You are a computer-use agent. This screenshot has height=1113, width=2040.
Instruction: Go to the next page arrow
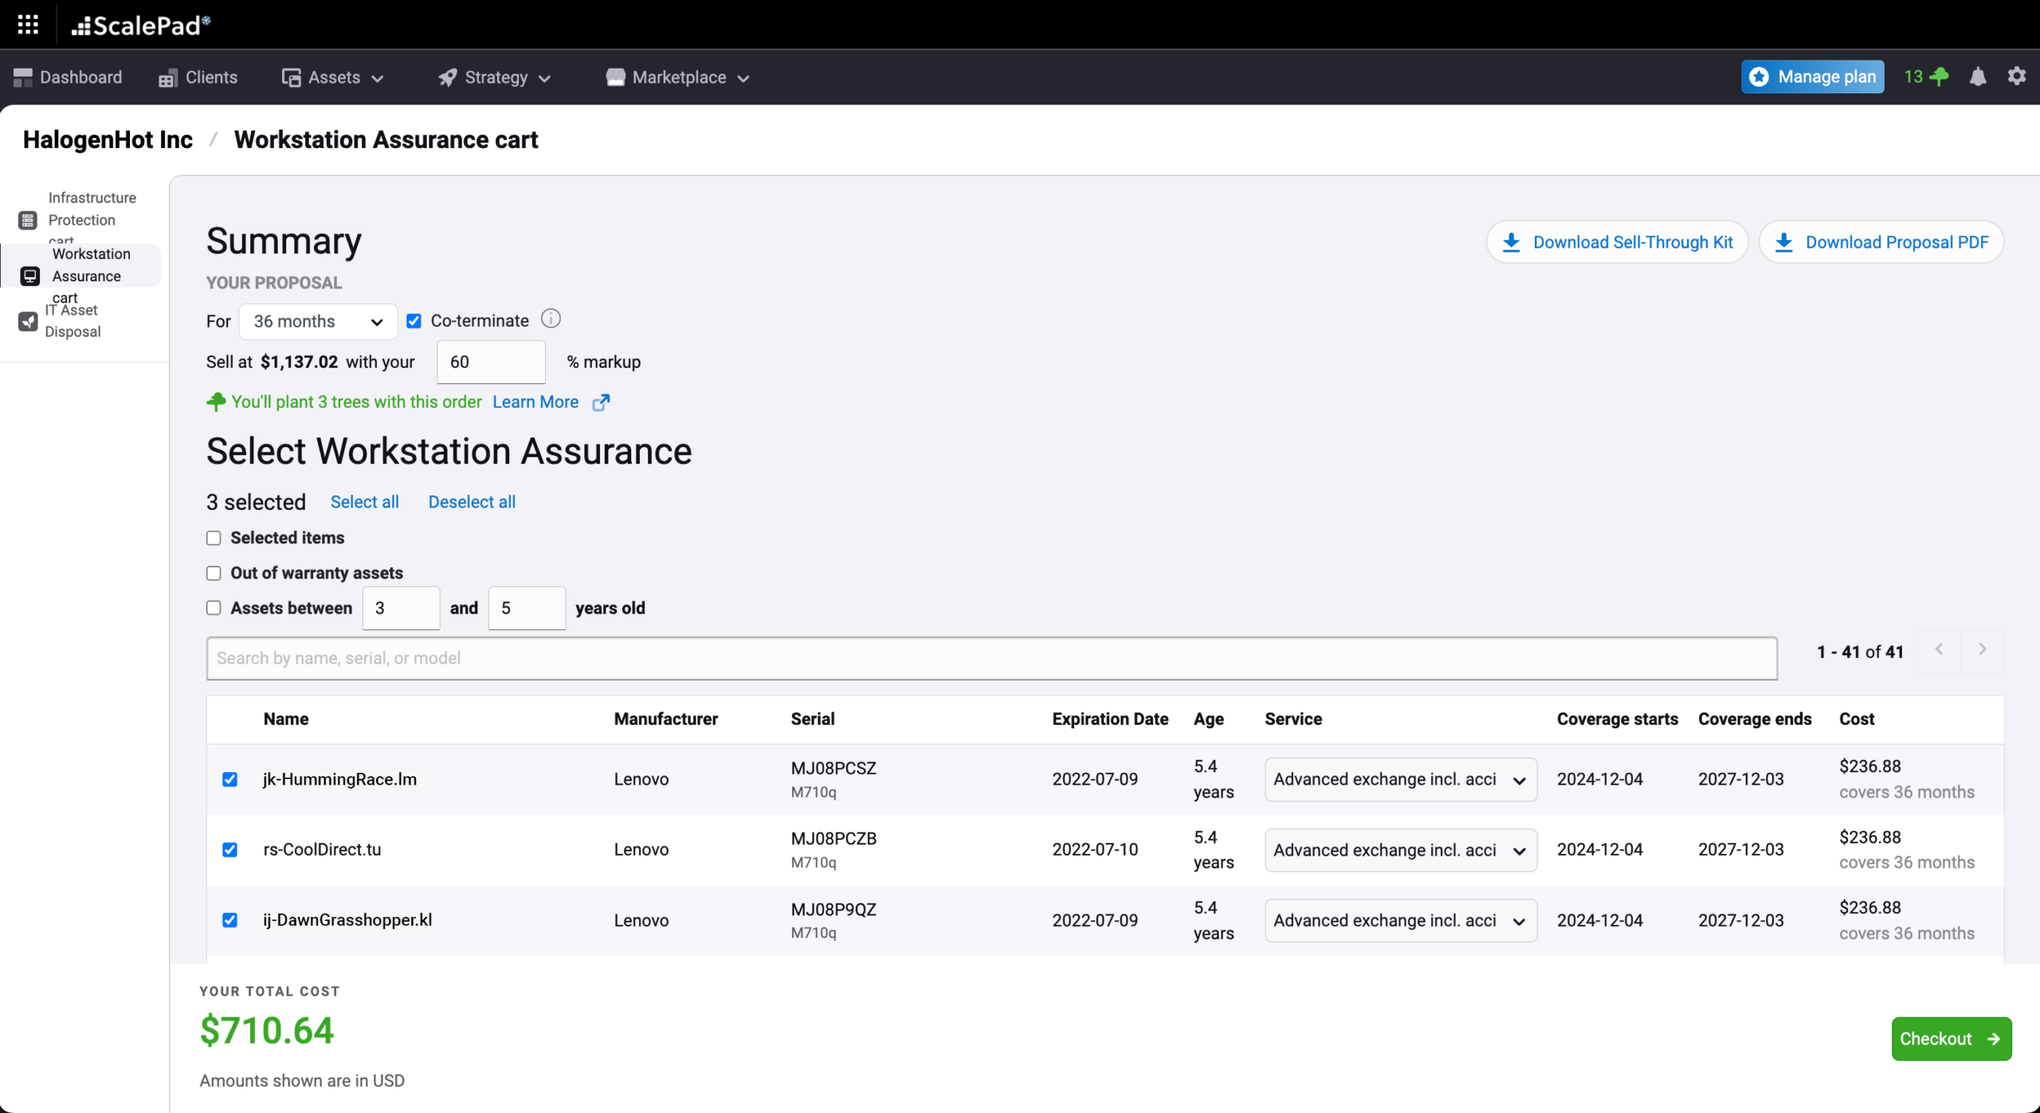tap(1982, 651)
